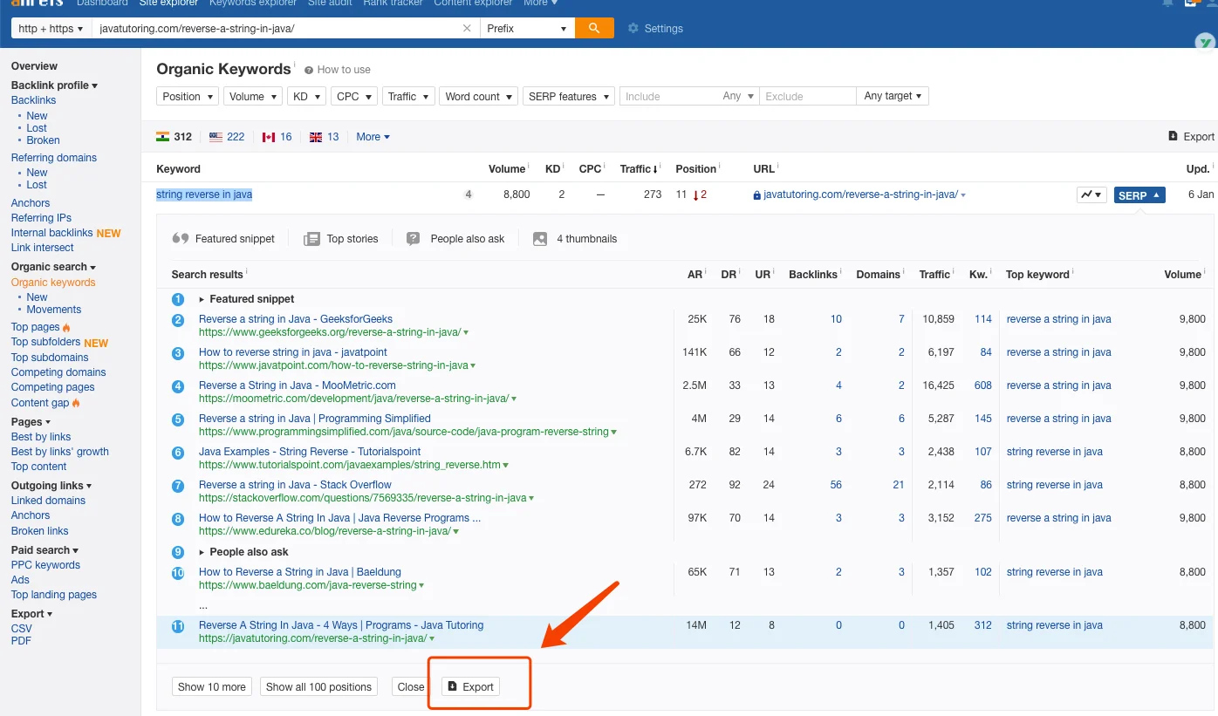Collapse the Backlink profile sidebar section
The height and width of the screenshot is (716, 1218).
[54, 85]
